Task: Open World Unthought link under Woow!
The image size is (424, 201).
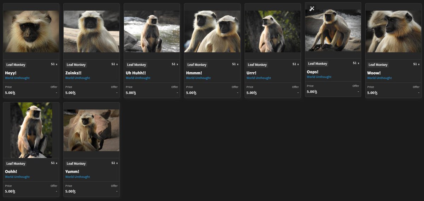Action: 380,78
